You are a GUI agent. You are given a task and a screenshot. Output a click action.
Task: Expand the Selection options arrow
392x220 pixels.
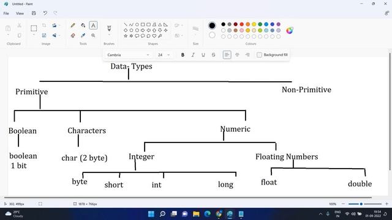coord(34,35)
